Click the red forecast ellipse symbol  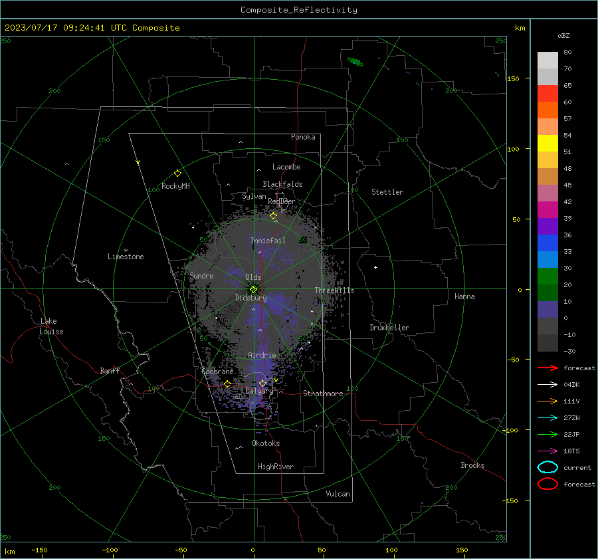click(x=548, y=484)
